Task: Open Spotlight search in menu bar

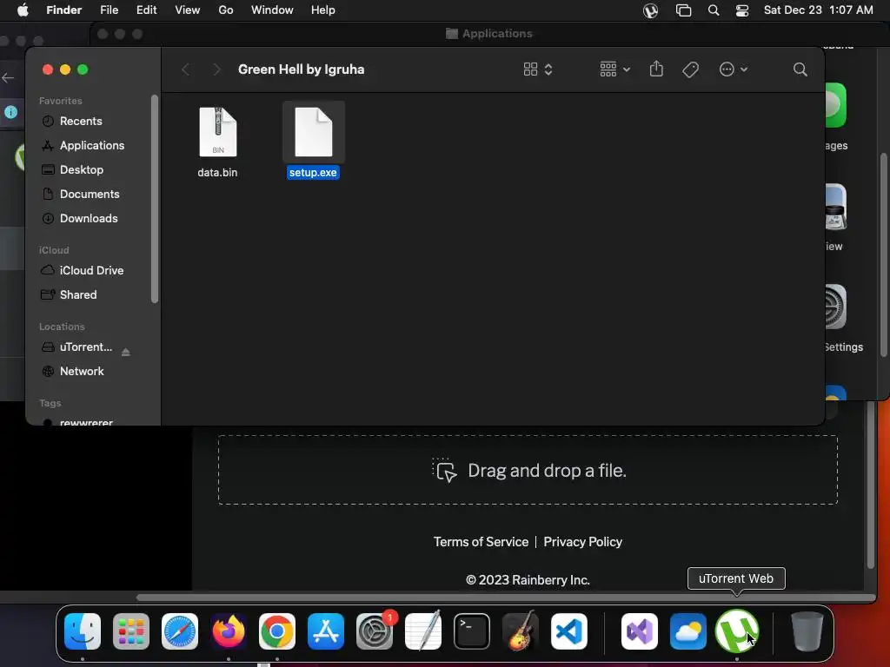Action: (x=714, y=10)
